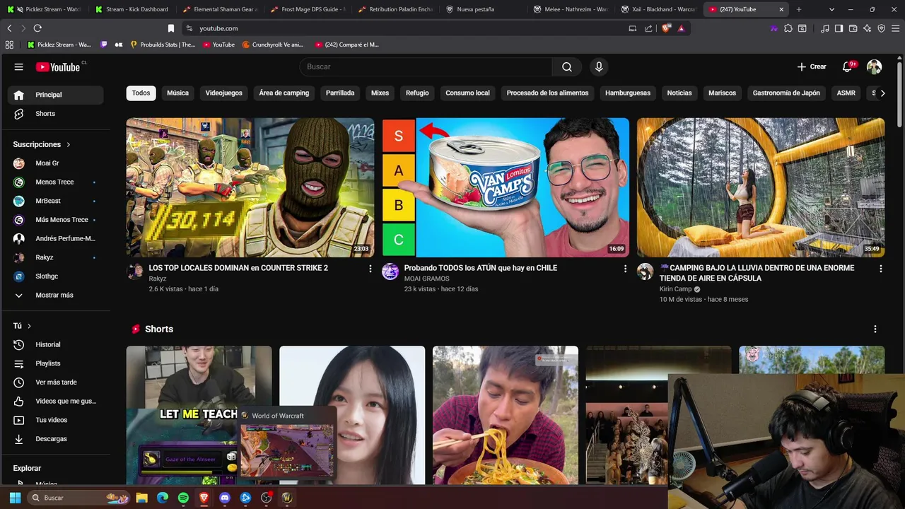Screen dimensions: 905x509
Task: Reload the page
Action: pyautogui.click(x=37, y=28)
